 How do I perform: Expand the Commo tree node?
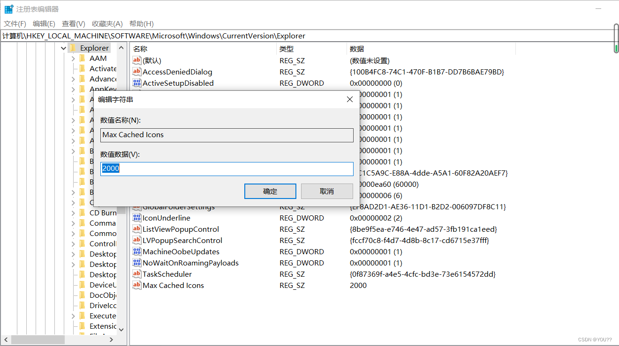(73, 234)
